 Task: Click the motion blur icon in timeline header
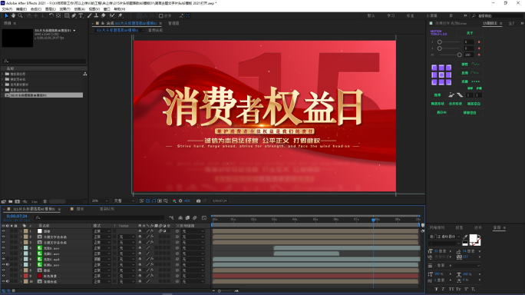pyautogui.click(x=194, y=218)
